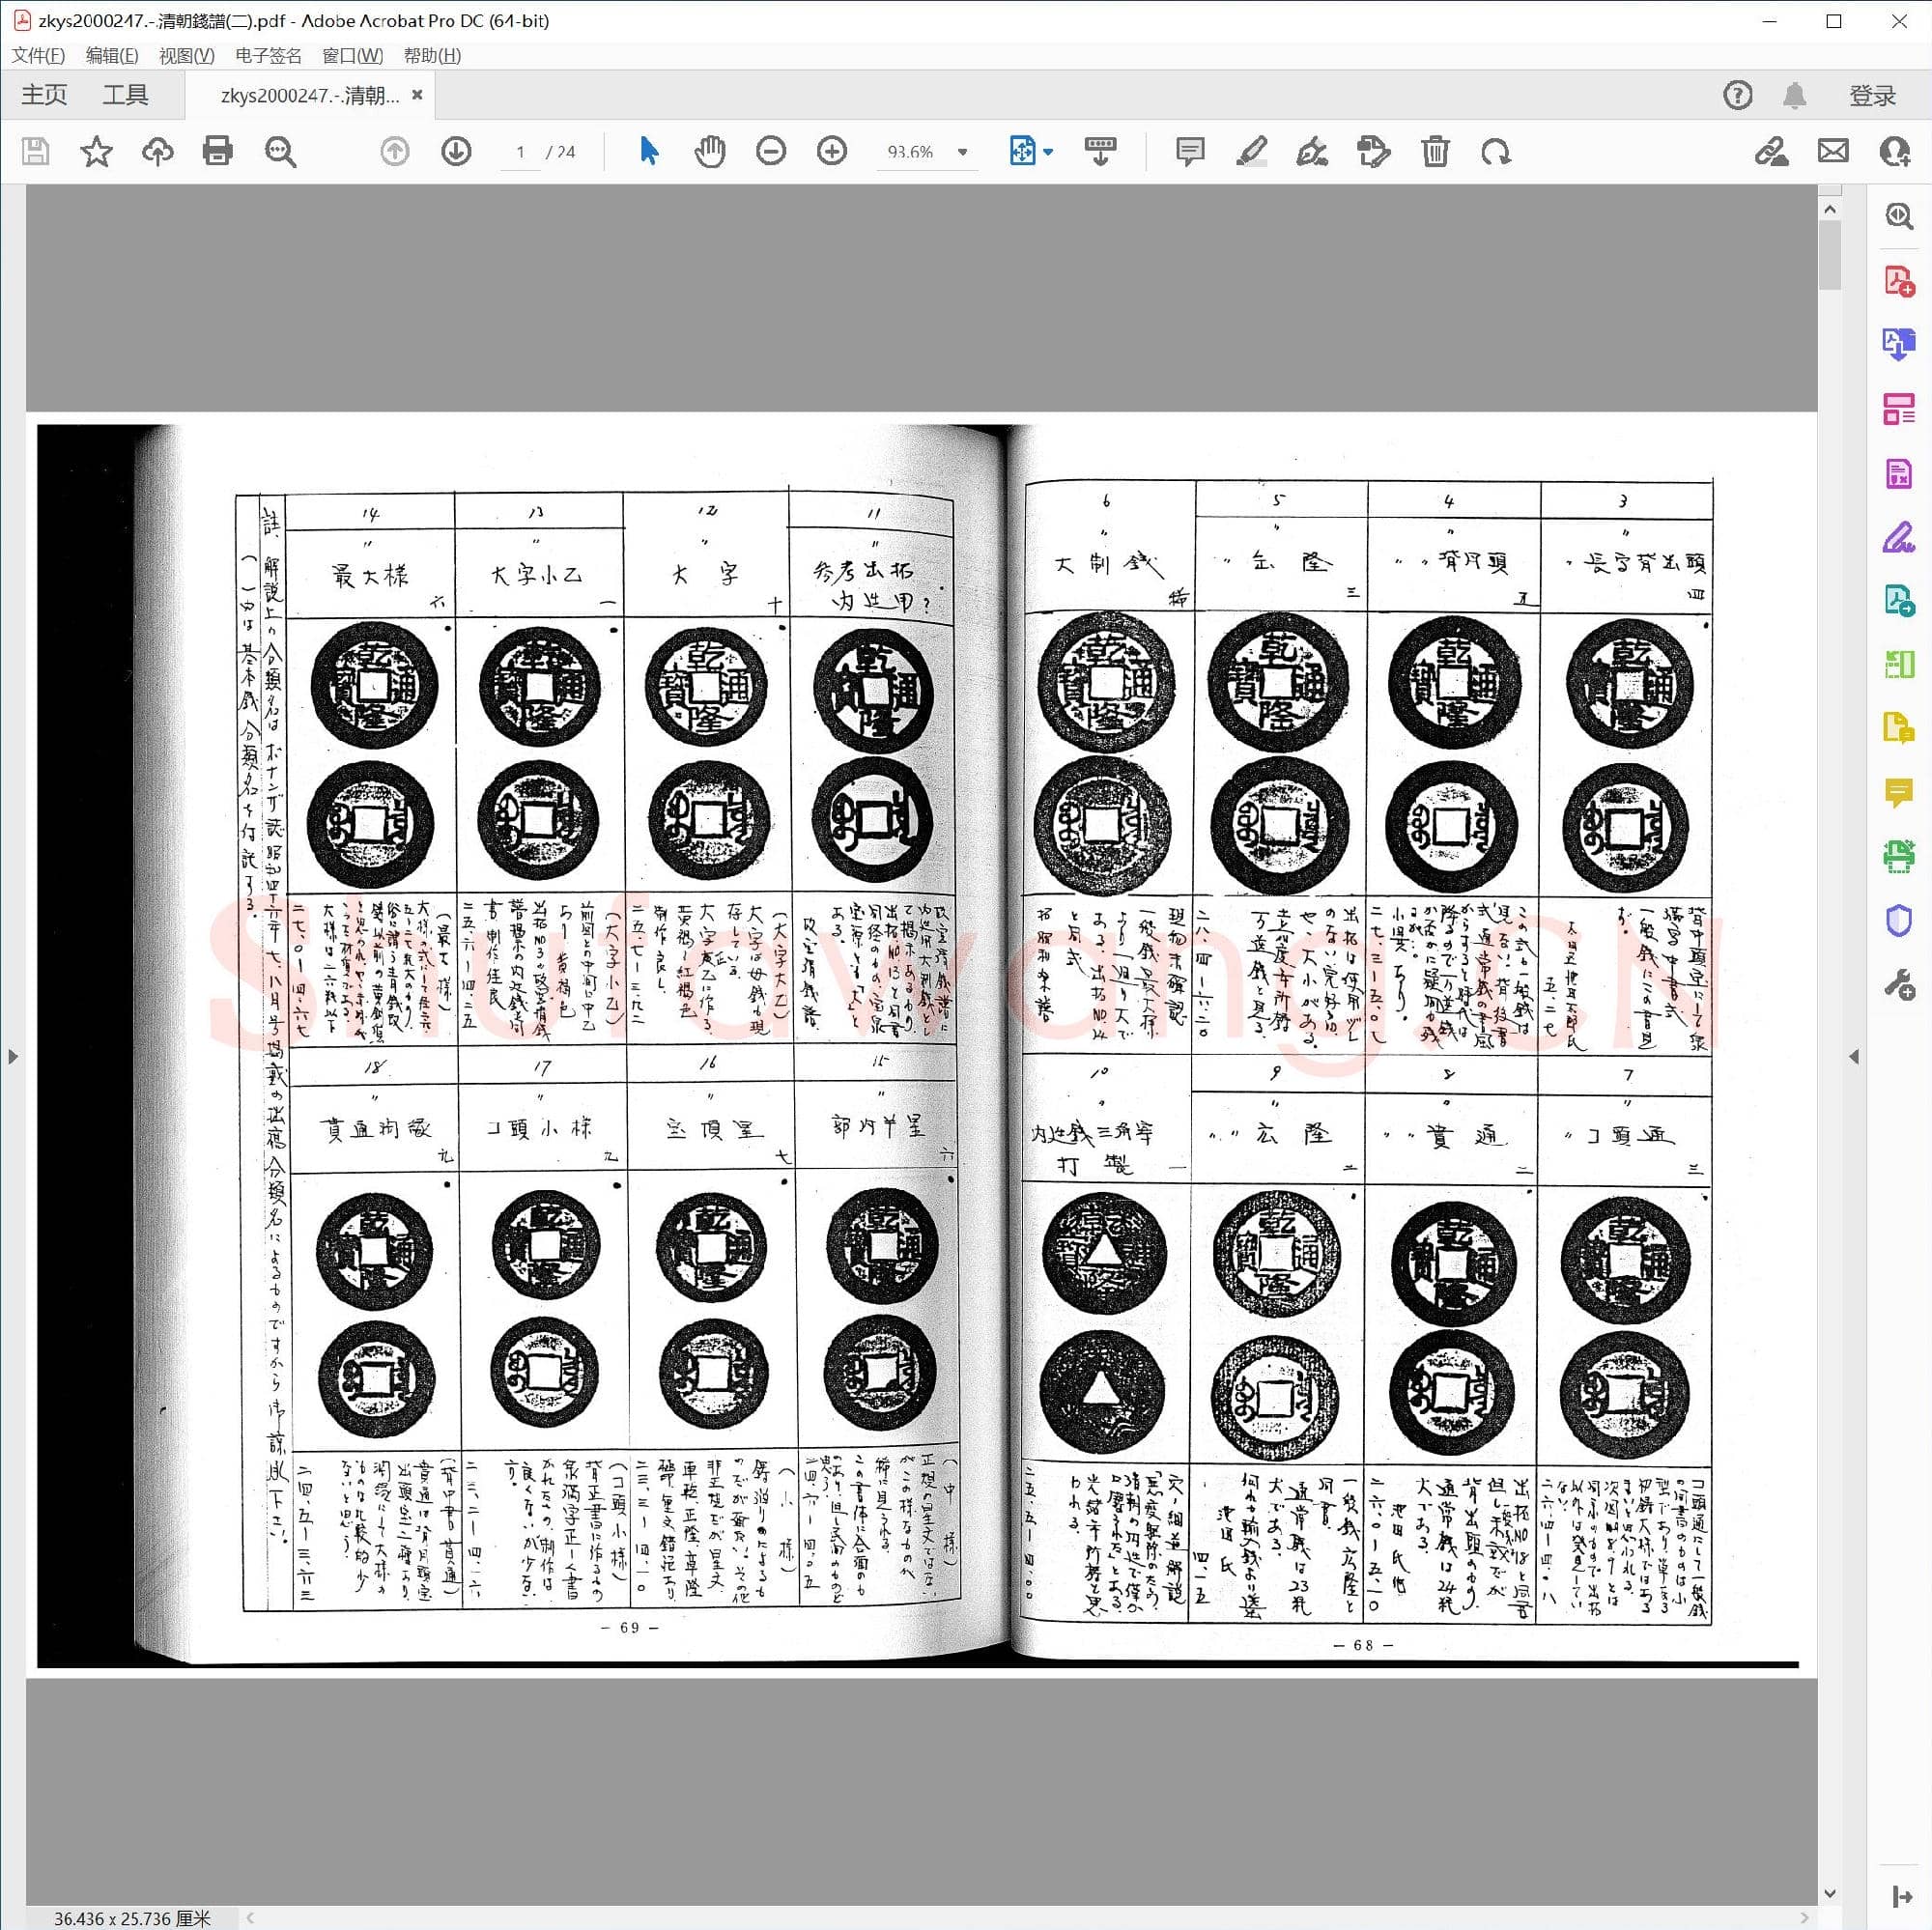Click the Zoom out minus icon

click(x=770, y=151)
